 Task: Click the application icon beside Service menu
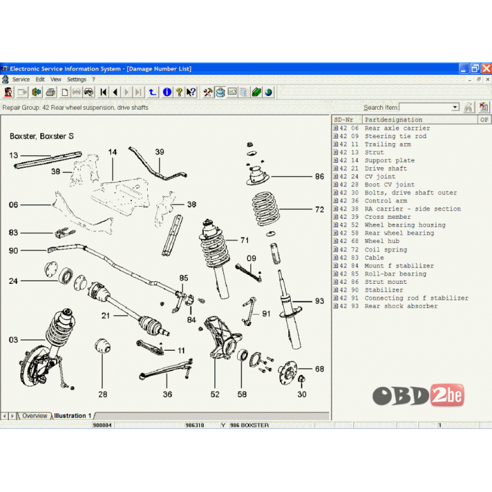tap(5, 79)
